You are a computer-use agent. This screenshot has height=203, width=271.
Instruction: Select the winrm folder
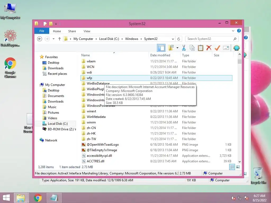pyautogui.click(x=156, y=122)
